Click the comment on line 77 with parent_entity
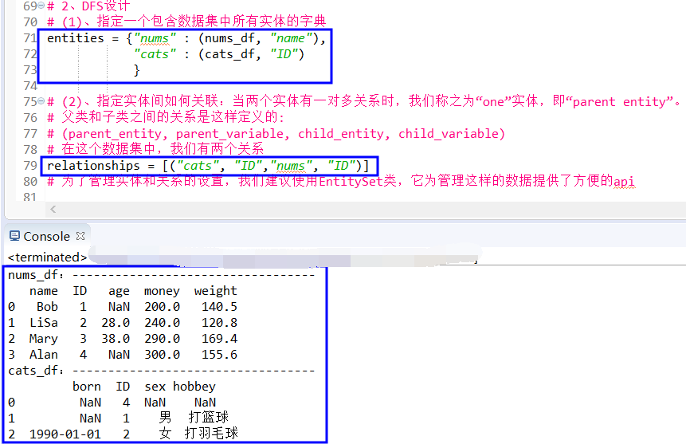Screen dimensions: 686x444 (x=276, y=134)
